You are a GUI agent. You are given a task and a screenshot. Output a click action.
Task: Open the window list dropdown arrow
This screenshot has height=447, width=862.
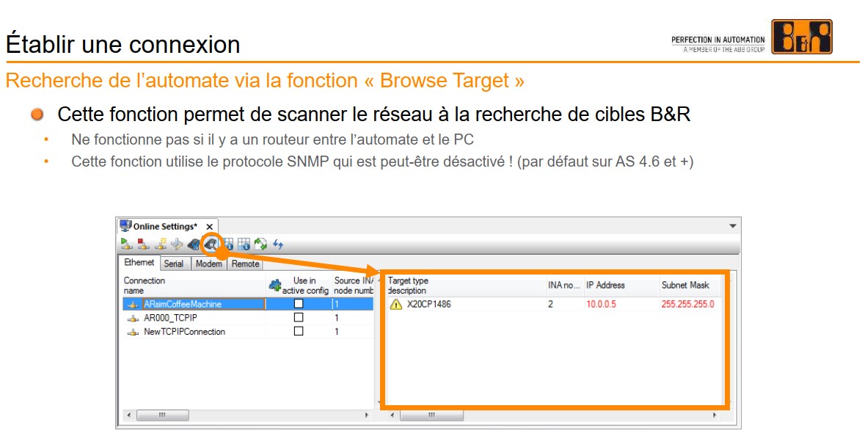coord(732,226)
